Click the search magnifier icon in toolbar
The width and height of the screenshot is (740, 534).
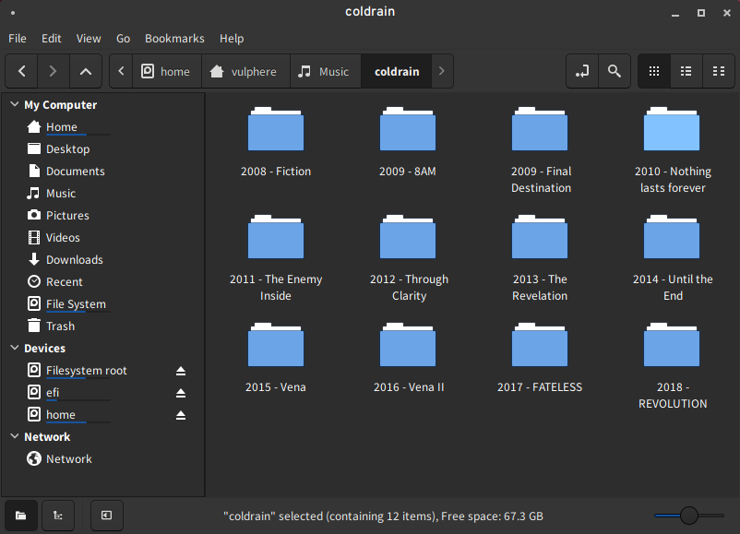coord(615,71)
